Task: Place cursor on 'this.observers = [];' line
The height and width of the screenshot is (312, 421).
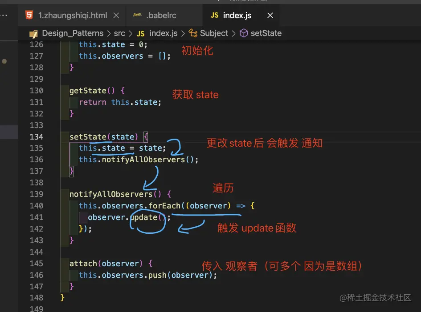Action: (125, 56)
